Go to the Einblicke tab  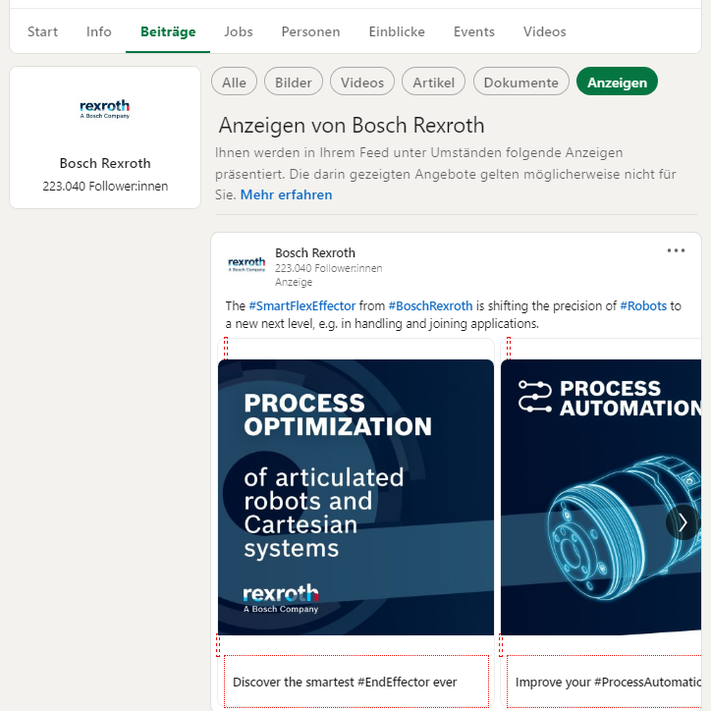tap(397, 31)
